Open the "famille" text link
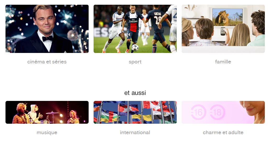 click(223, 62)
